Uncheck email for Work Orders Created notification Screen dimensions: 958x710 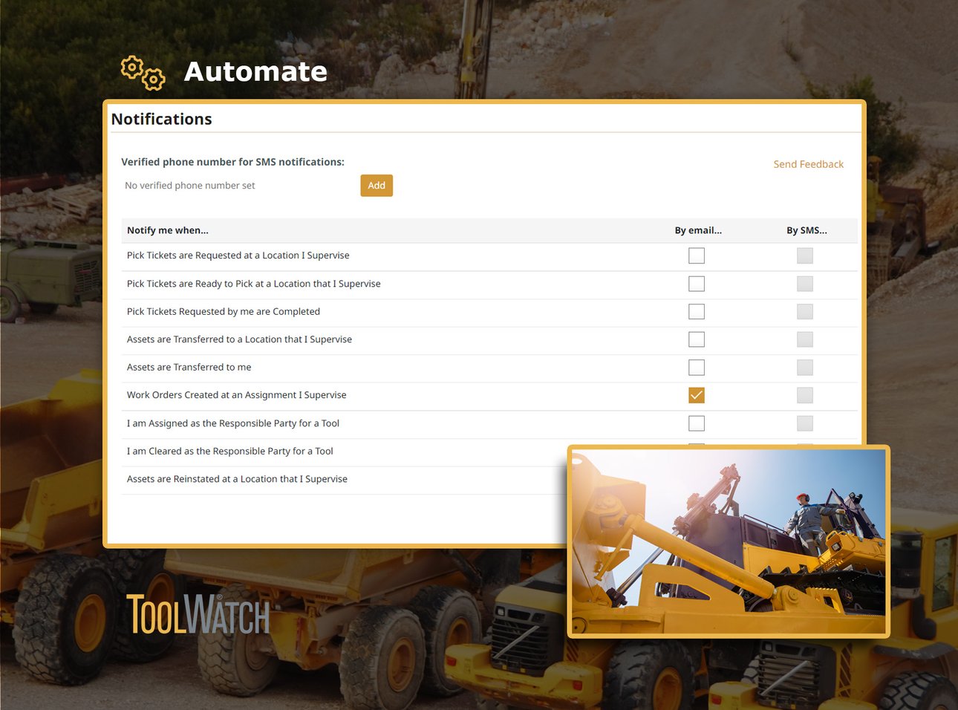point(697,395)
